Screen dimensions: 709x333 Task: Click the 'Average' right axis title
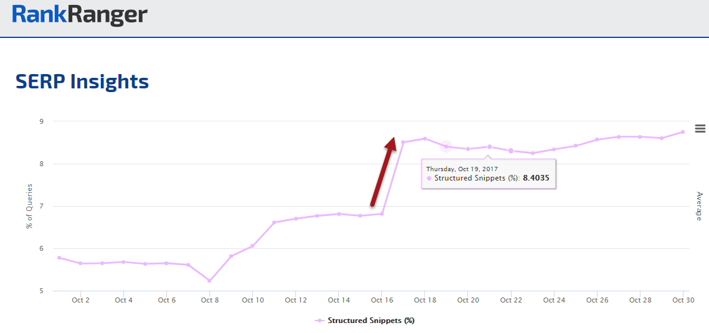[x=698, y=206]
